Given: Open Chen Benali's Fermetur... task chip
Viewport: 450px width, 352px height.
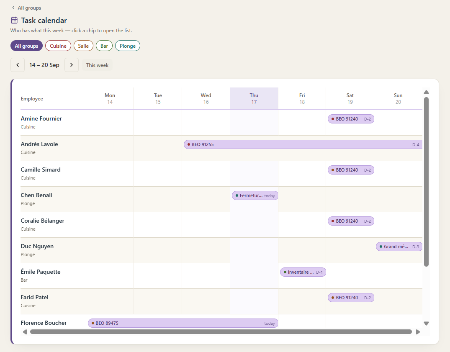Looking at the screenshot, I should 255,195.
